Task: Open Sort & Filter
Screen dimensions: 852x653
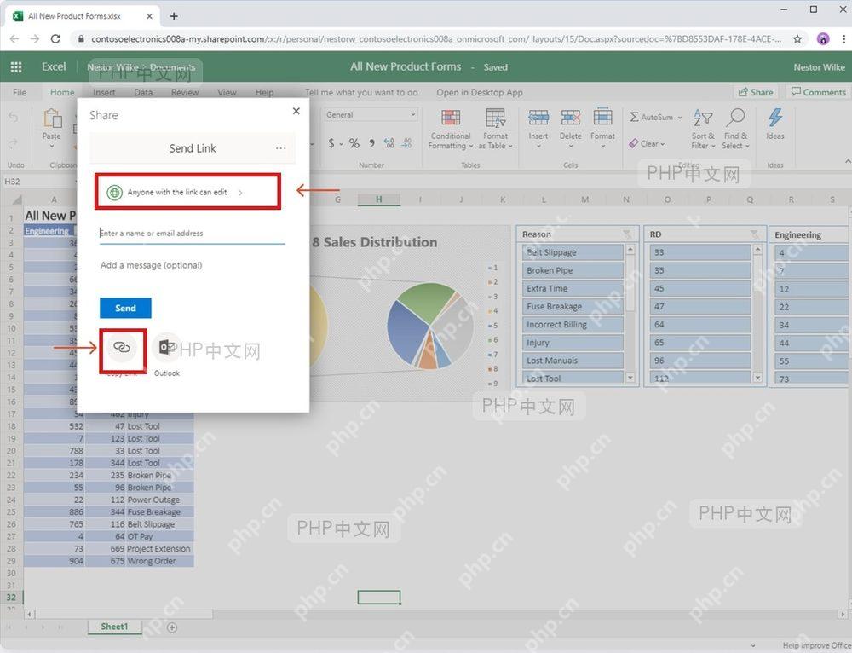Action: coord(703,129)
